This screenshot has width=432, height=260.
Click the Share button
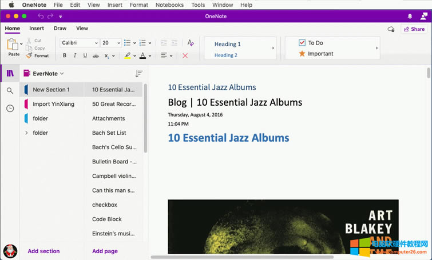pyautogui.click(x=414, y=29)
